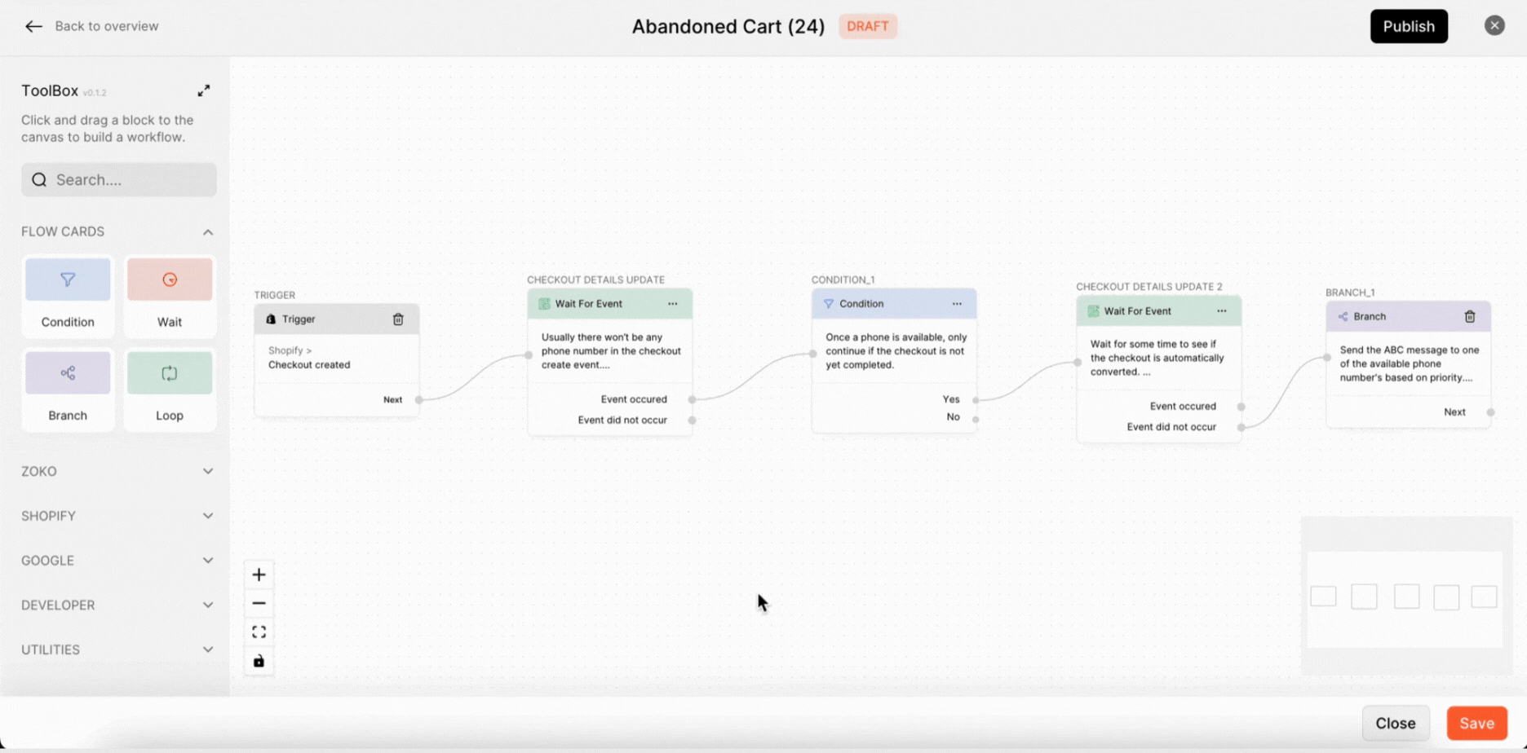This screenshot has height=753, width=1527.
Task: Click second Wait node's 'Event occured' port
Action: (x=1241, y=406)
